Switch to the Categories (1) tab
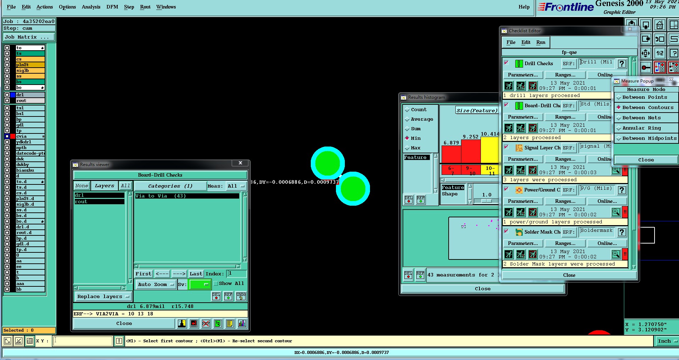Image resolution: width=679 pixels, height=360 pixels. pos(170,186)
